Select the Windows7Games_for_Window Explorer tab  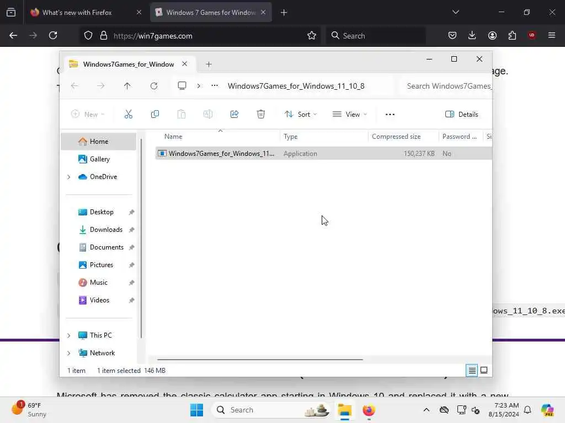[129, 64]
